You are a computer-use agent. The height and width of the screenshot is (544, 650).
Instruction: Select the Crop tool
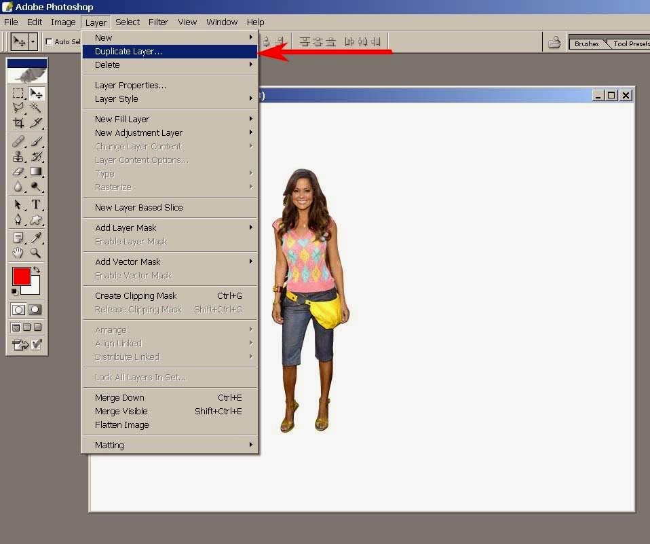tap(18, 123)
